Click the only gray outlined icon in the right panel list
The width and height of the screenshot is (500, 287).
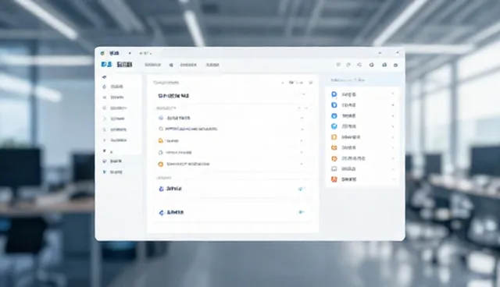334,168
